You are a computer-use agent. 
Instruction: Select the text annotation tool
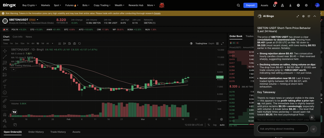coord(5,86)
